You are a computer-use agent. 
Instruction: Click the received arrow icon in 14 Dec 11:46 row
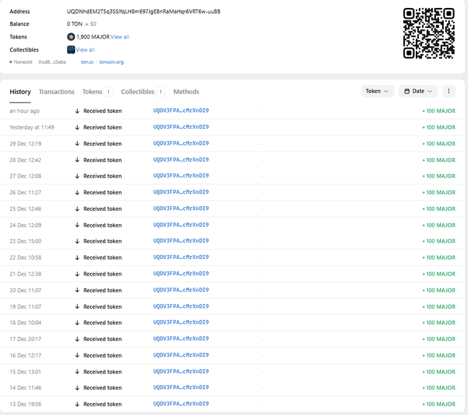(x=77, y=388)
